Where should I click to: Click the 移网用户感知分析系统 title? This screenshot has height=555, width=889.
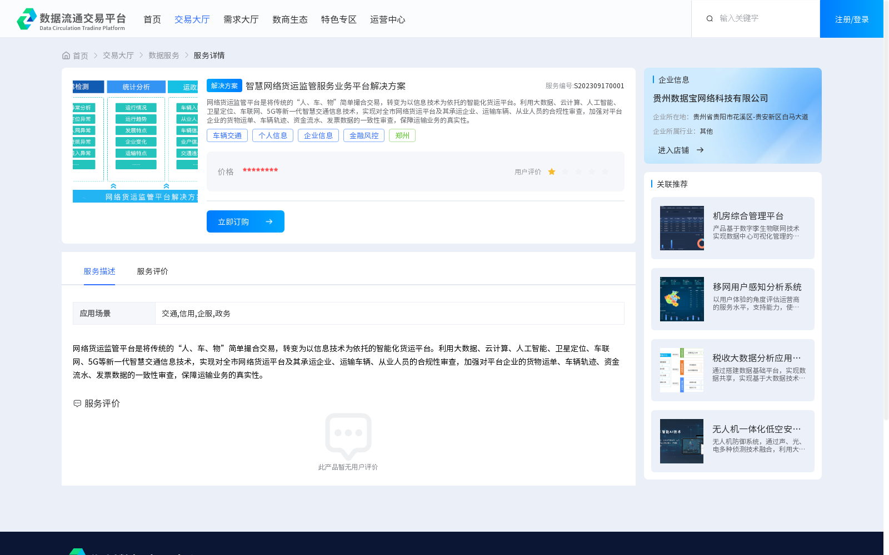click(x=757, y=287)
